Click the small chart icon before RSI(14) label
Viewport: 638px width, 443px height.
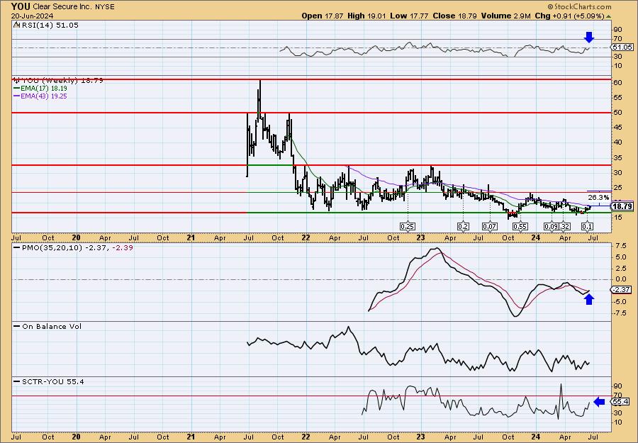[x=16, y=25]
